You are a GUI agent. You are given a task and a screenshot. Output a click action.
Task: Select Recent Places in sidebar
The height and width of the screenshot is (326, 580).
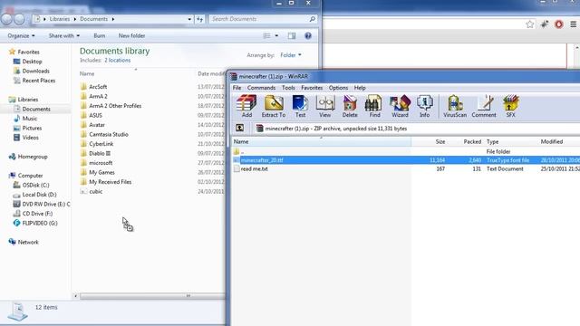[38, 81]
